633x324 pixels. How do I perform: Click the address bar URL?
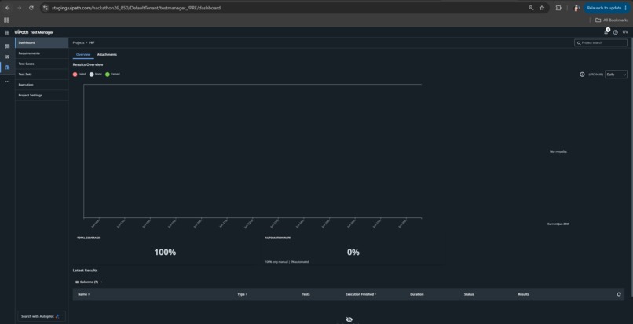pos(136,8)
